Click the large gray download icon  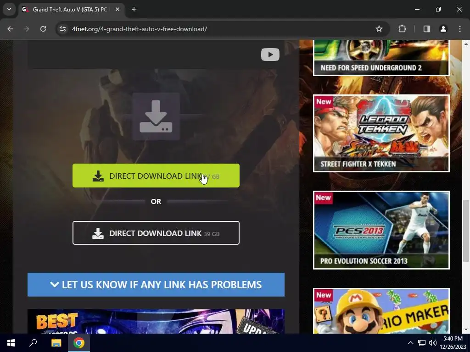click(156, 116)
